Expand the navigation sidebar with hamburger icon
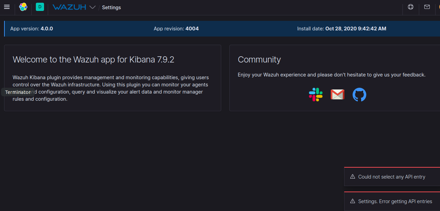 7,7
